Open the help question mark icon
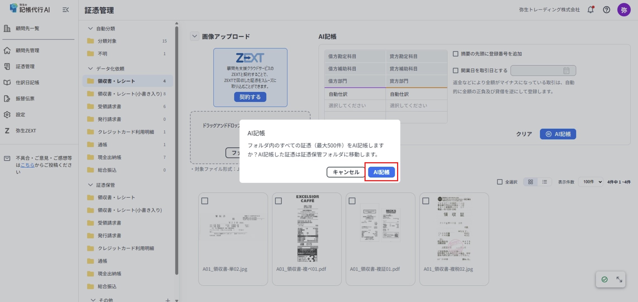 [606, 10]
